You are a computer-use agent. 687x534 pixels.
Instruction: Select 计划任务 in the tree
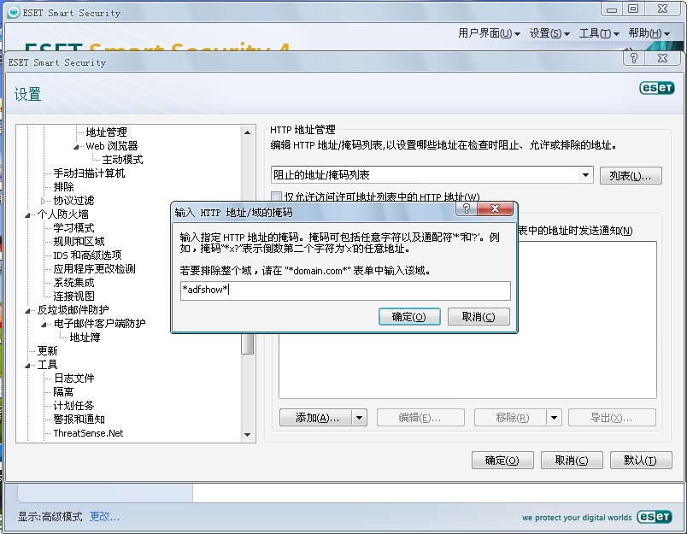pos(73,406)
